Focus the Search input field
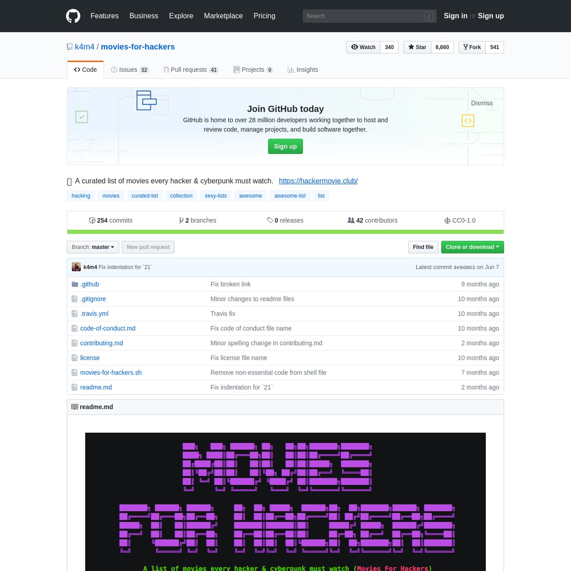Screen dimensions: 571x571 (370, 16)
